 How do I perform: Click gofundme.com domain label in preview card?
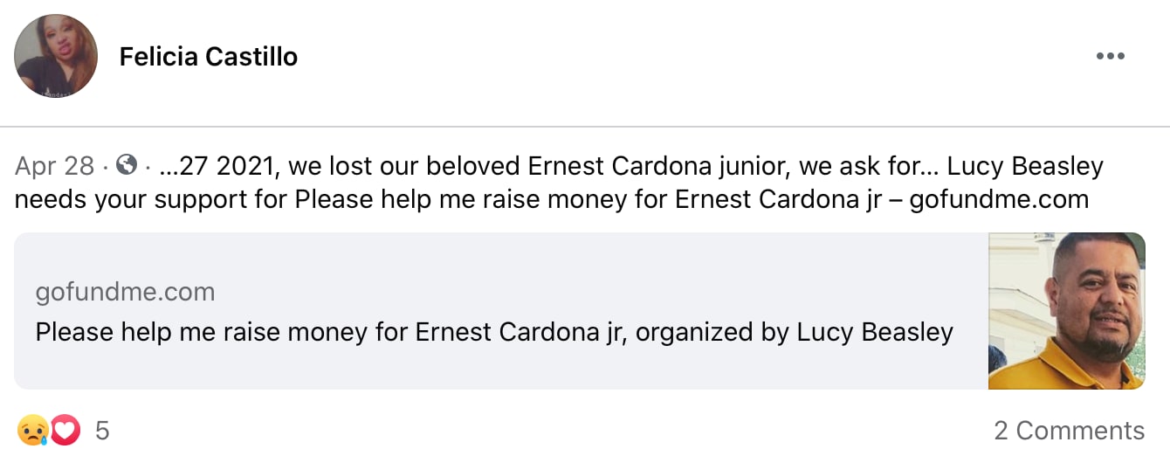coord(125,292)
